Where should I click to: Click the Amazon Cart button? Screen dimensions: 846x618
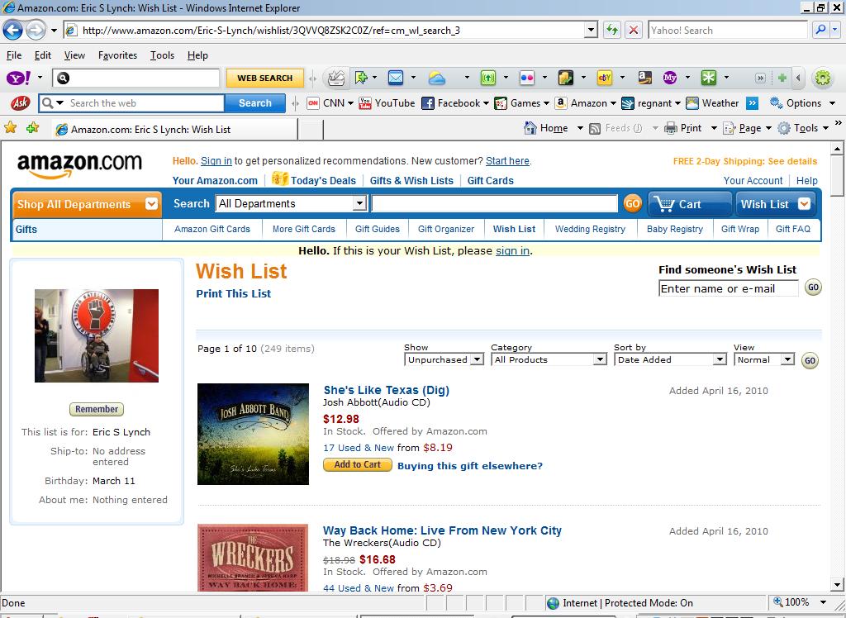pos(690,204)
